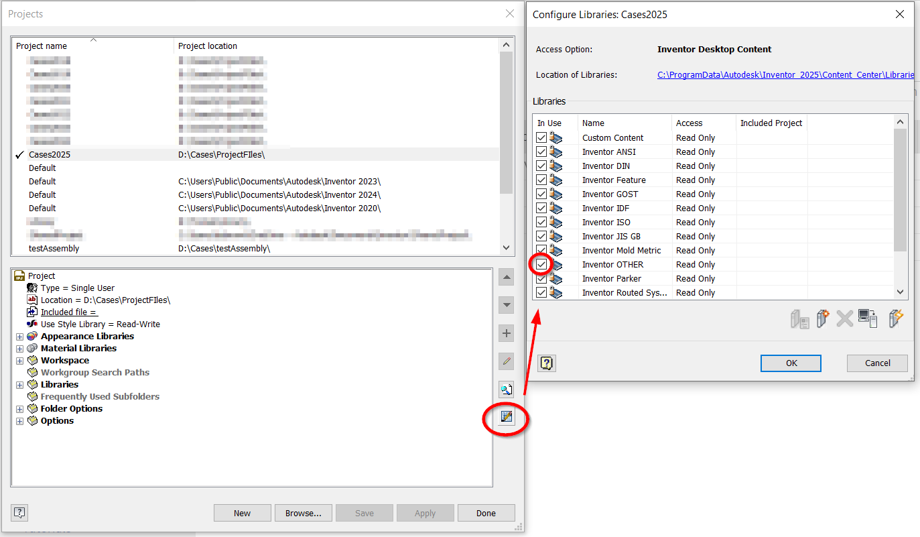Expand the Options tree node
The width and height of the screenshot is (920, 537).
[x=19, y=421]
